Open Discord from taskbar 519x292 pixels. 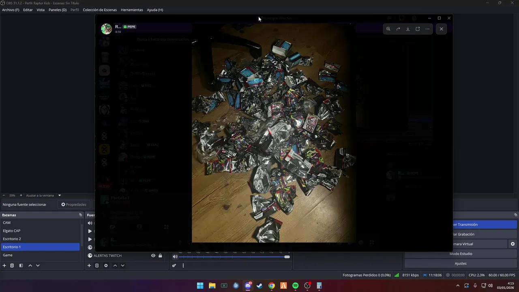click(x=248, y=286)
